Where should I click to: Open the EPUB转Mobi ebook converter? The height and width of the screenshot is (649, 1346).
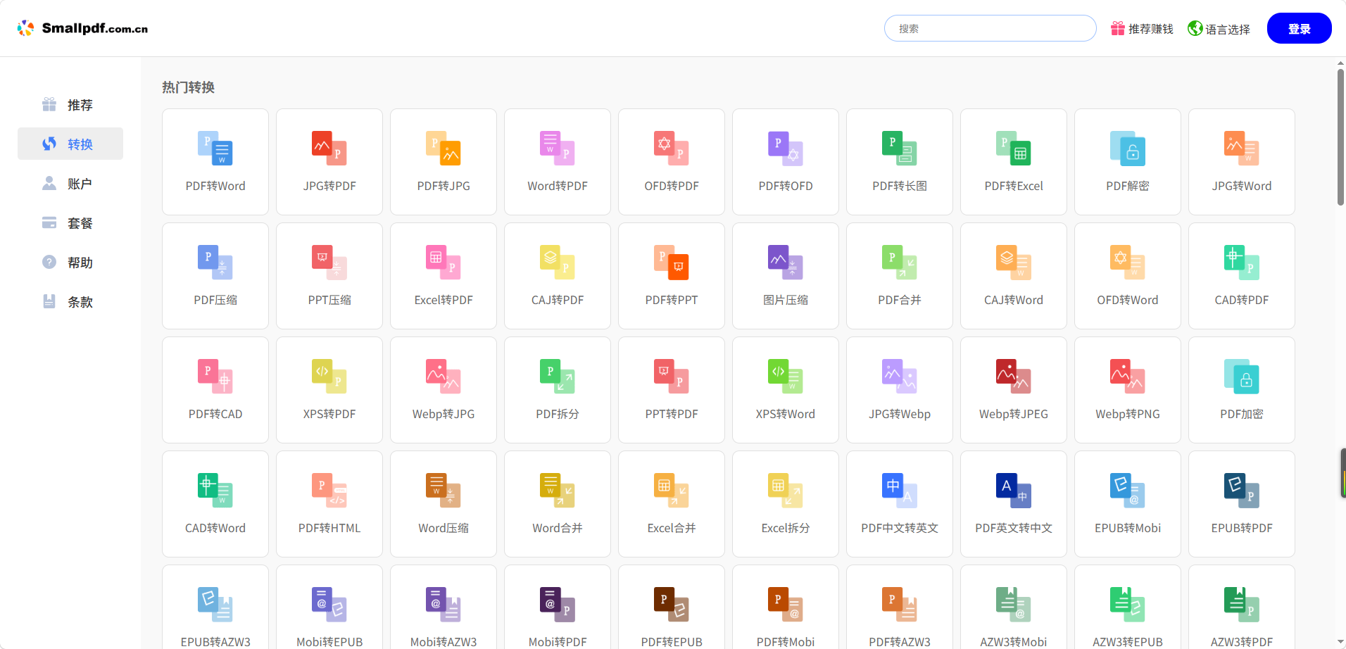coord(1127,504)
